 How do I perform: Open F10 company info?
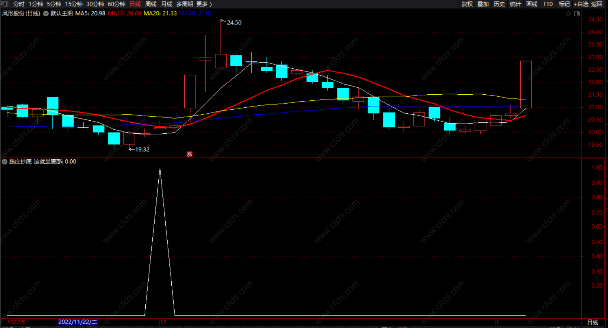tap(548, 4)
